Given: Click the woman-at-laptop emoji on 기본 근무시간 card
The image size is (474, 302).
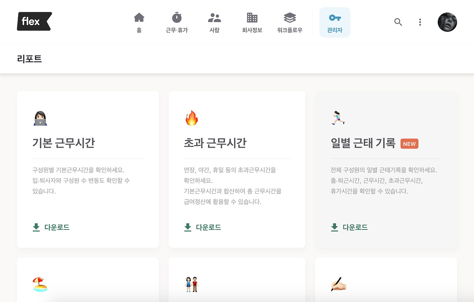Looking at the screenshot, I should click(40, 119).
